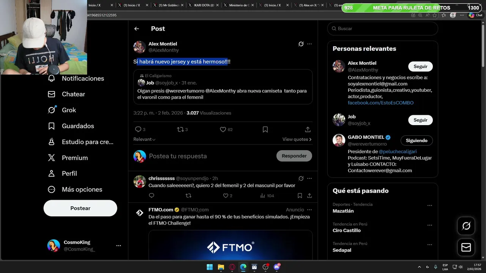Open more options for Sedapal trend
Screen dimensions: 486x273
click(x=430, y=245)
